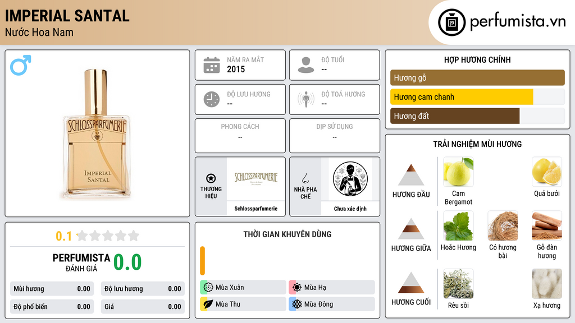Click the Hương giữa pyramid icon
Screen dimensions: 575x323
click(x=411, y=229)
